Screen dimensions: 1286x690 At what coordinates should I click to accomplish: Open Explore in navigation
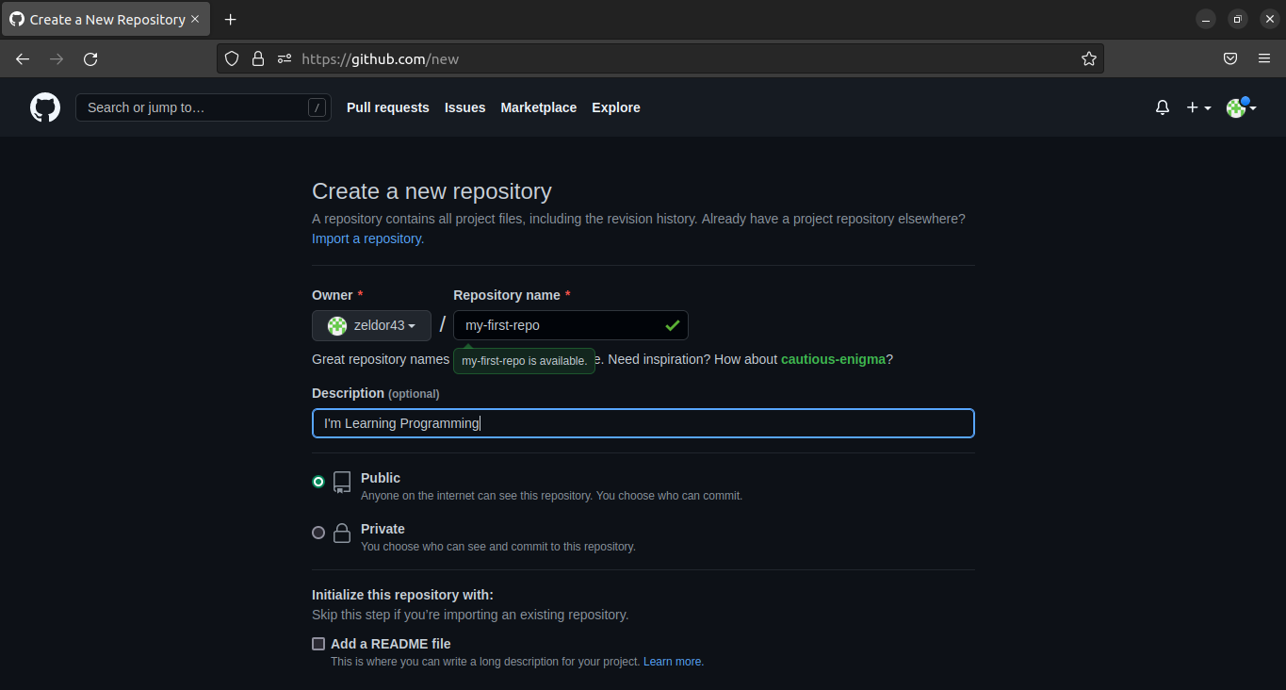616,107
